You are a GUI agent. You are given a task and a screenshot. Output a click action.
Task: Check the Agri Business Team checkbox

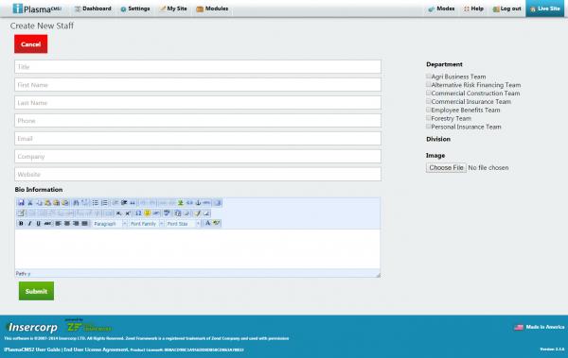click(428, 76)
